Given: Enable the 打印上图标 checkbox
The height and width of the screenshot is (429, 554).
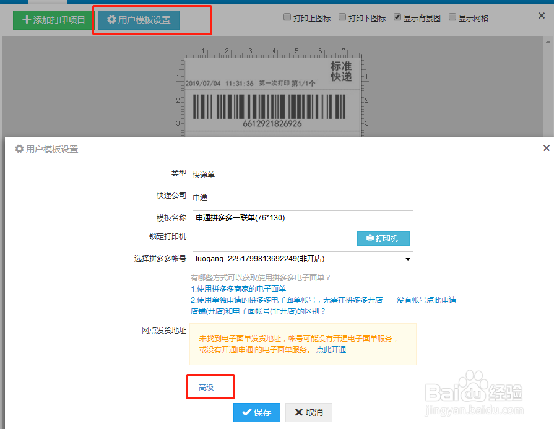Looking at the screenshot, I should point(287,17).
